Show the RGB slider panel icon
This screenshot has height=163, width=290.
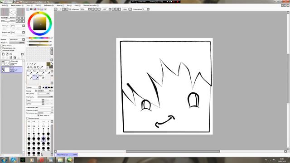pyautogui.click(x=31, y=9)
